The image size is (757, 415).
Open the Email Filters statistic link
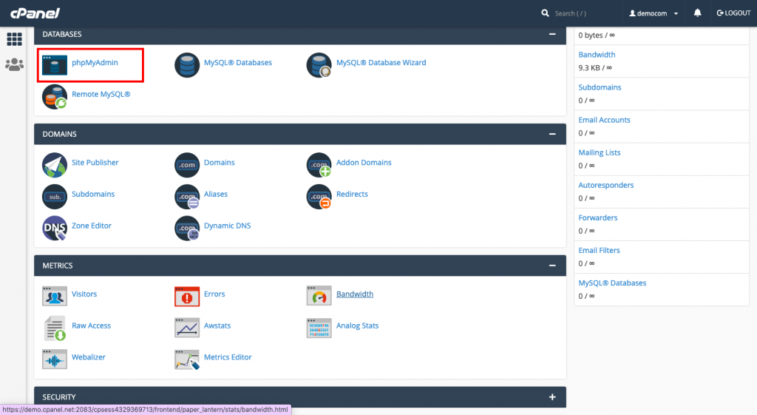[599, 250]
